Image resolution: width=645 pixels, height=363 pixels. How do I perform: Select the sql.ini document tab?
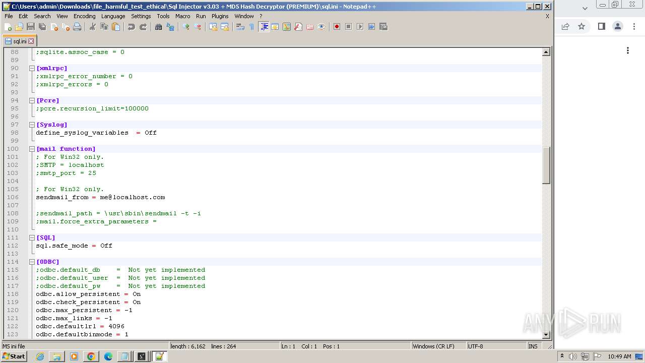click(19, 41)
